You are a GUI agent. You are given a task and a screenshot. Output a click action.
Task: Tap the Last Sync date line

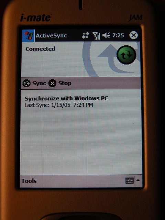coord(59,105)
